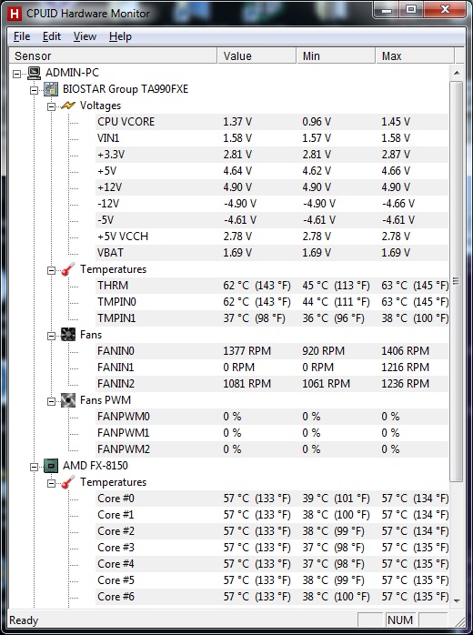Screen dimensions: 473x635
Task: Click the Fans node fan icon
Action: [68, 335]
